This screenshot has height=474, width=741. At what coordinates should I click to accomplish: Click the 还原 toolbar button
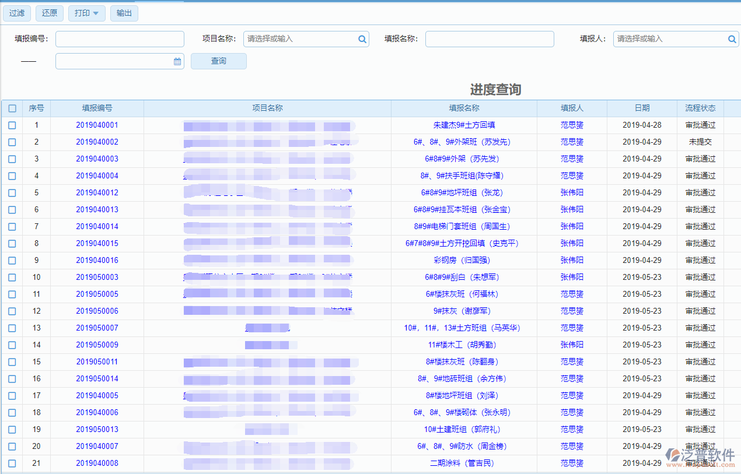pos(50,13)
